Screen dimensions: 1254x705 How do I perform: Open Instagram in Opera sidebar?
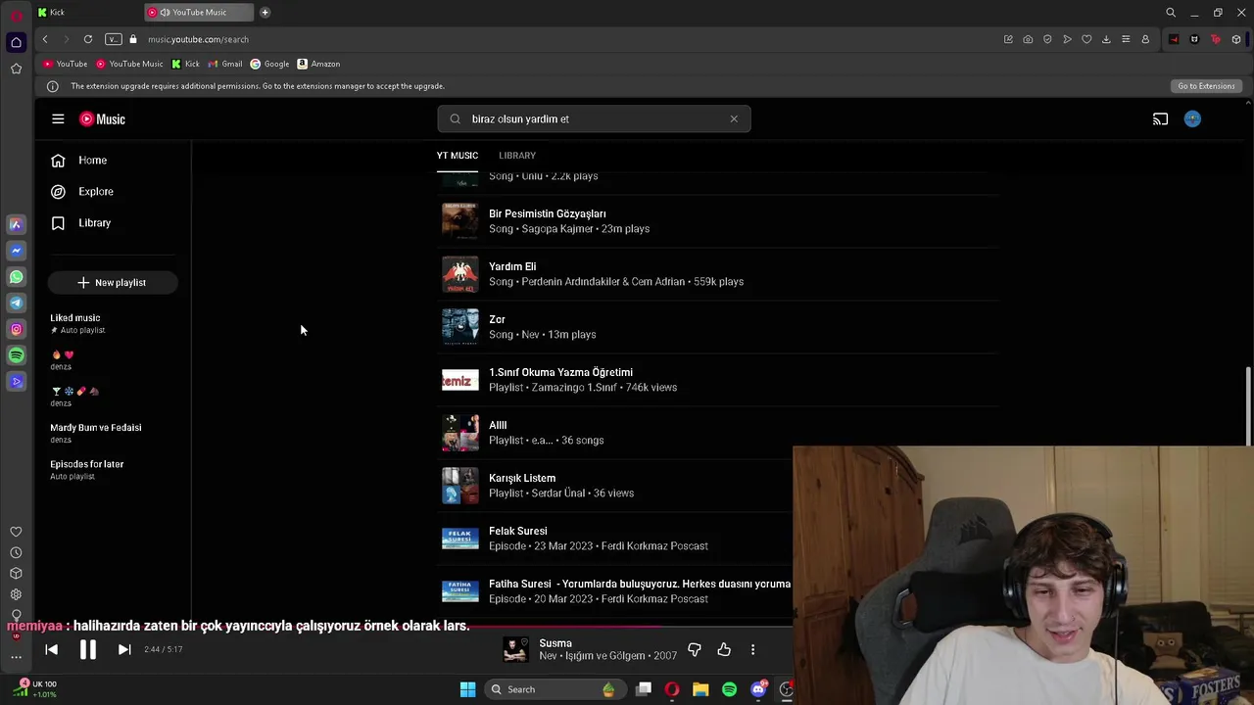point(16,330)
